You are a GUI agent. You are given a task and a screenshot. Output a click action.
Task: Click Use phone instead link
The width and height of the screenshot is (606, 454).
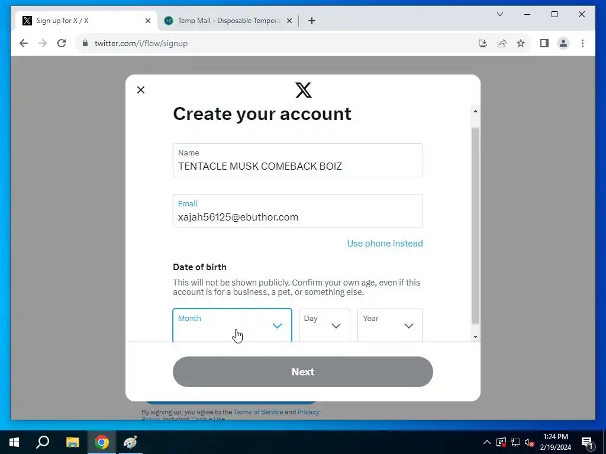click(x=385, y=244)
